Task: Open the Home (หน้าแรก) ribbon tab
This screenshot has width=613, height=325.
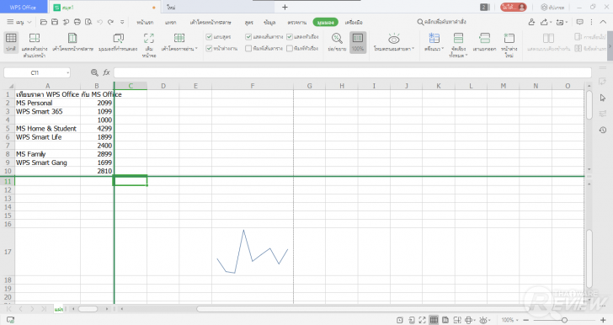Action: coord(145,23)
